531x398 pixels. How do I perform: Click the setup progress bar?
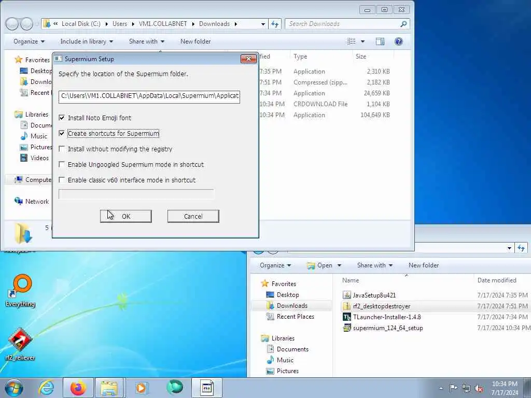136,194
